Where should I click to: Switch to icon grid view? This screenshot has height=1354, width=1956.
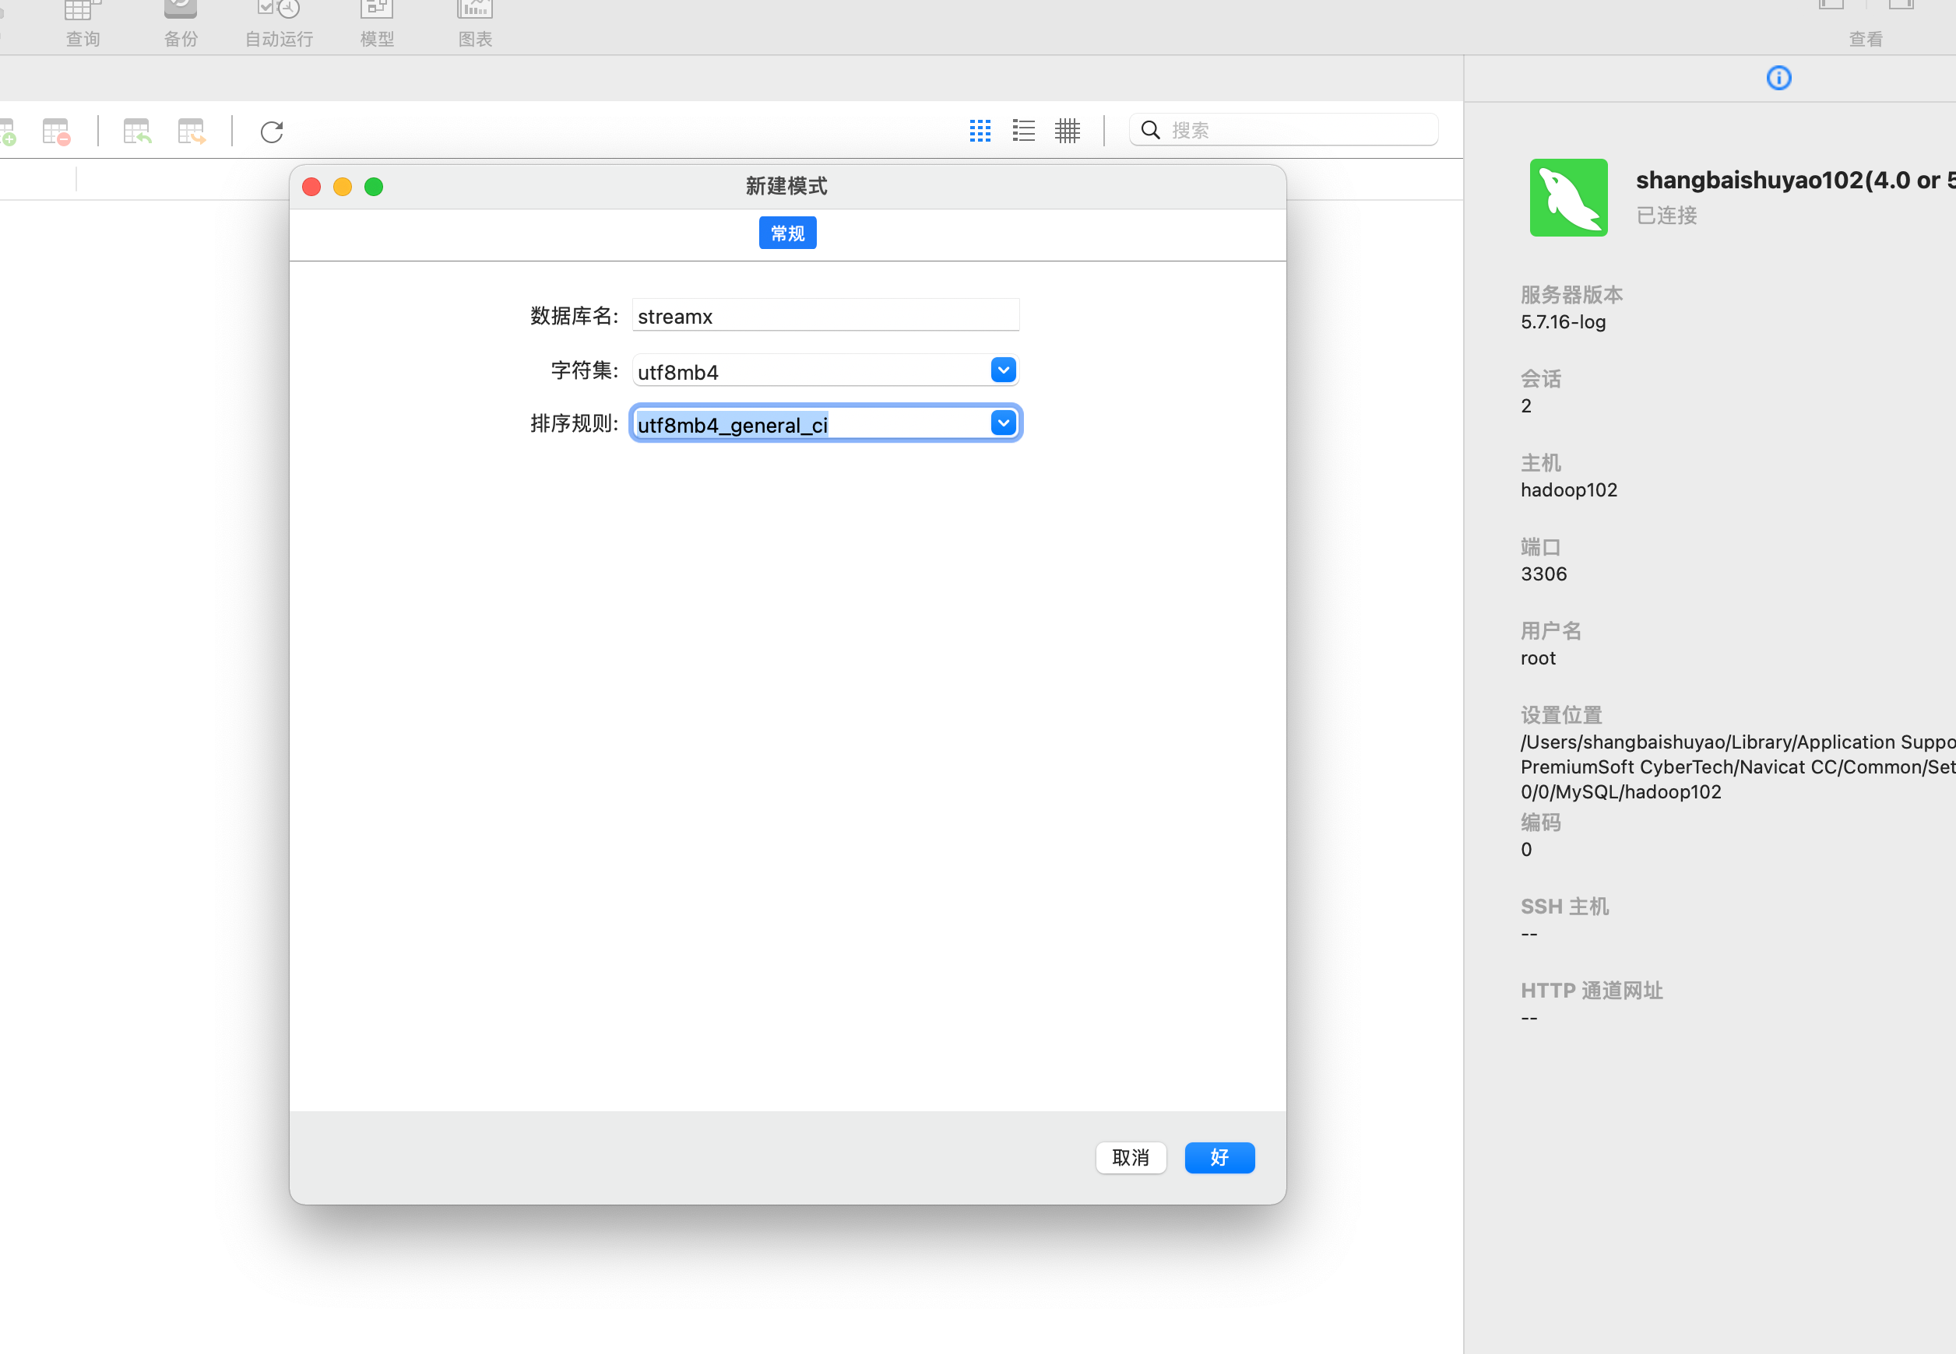point(980,130)
